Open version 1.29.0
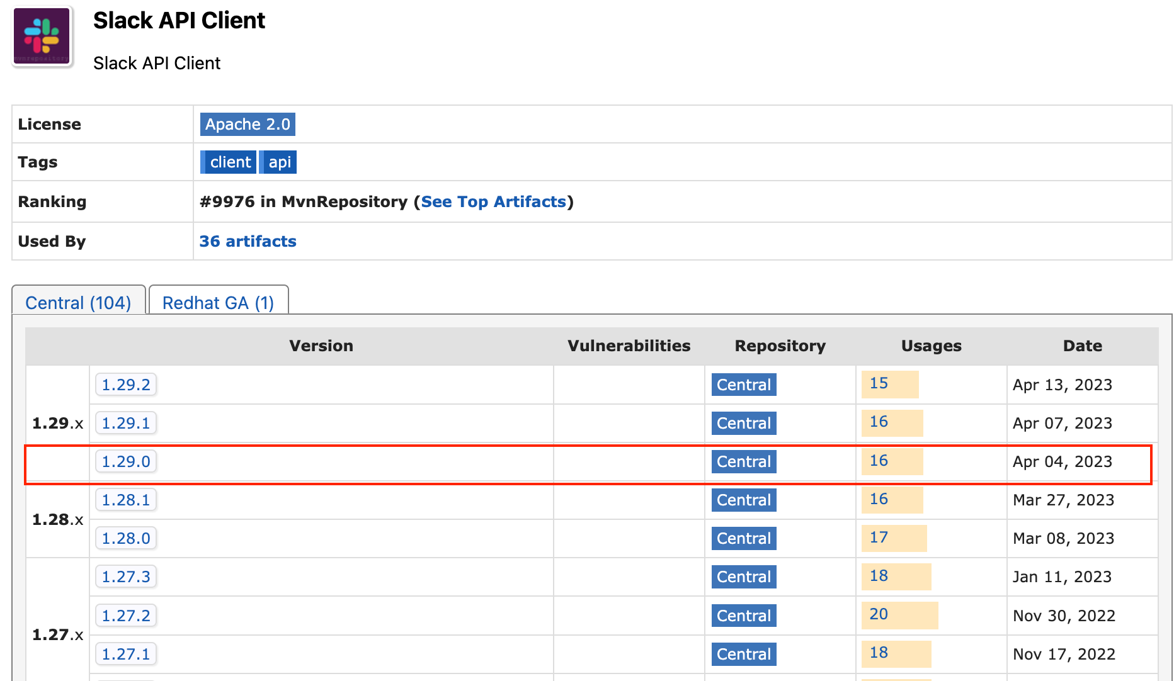The height and width of the screenshot is (681, 1174). (126, 461)
